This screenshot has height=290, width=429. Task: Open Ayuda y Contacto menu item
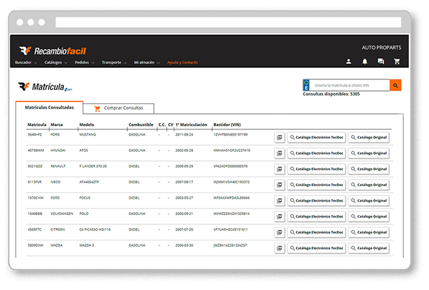point(183,63)
